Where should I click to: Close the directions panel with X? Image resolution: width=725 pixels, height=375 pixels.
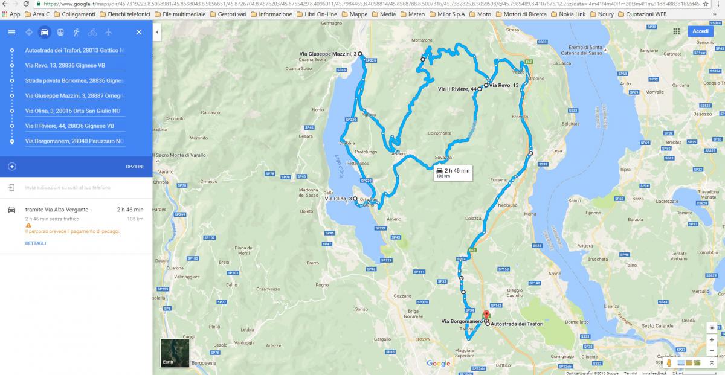click(139, 32)
